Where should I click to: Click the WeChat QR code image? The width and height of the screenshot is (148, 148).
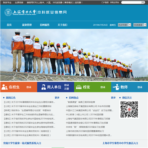point(129,109)
